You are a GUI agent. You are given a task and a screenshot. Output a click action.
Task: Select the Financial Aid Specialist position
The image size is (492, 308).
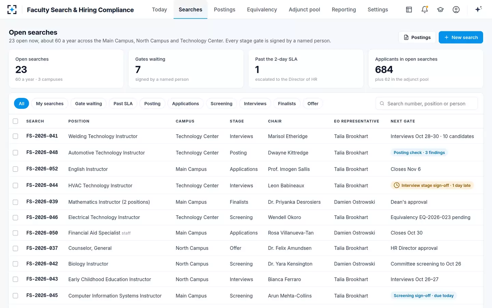click(x=94, y=233)
